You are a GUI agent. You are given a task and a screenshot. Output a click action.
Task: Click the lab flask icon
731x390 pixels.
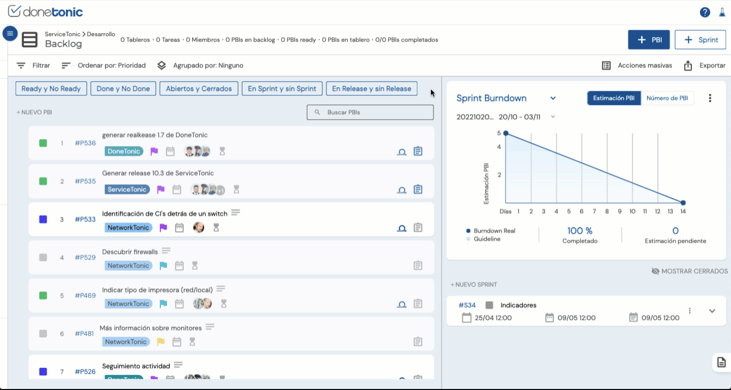(722, 12)
